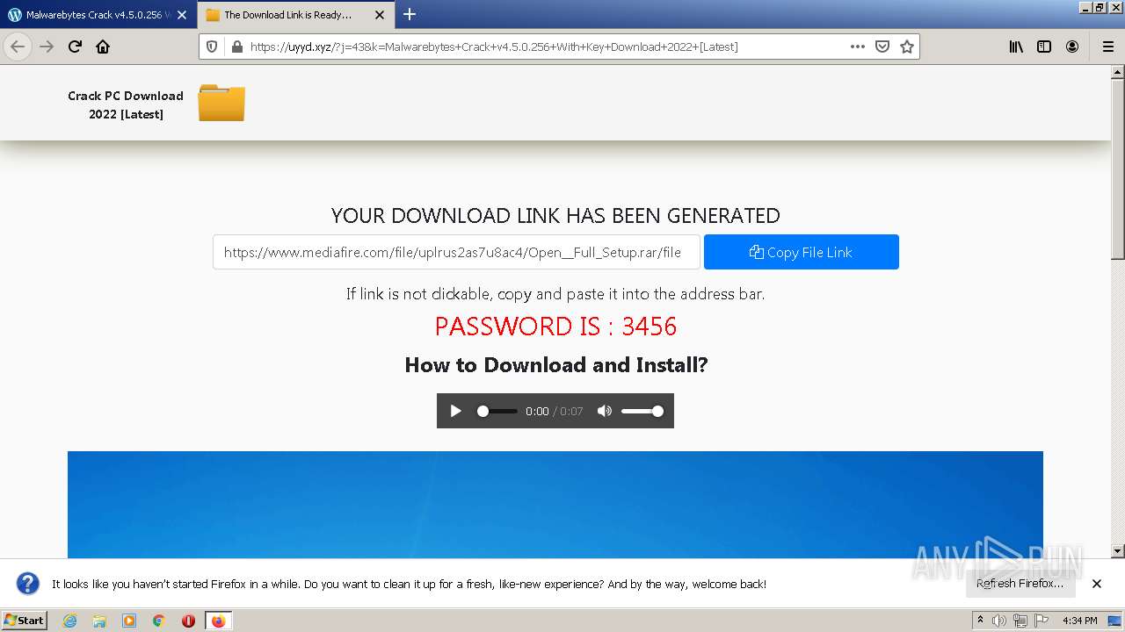
Task: Click the yellow folder logo
Action: pyautogui.click(x=221, y=103)
